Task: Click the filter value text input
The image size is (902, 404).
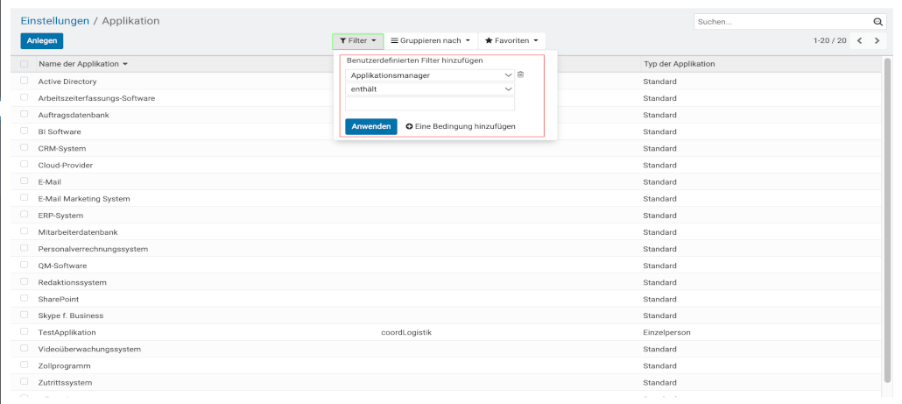Action: [429, 103]
